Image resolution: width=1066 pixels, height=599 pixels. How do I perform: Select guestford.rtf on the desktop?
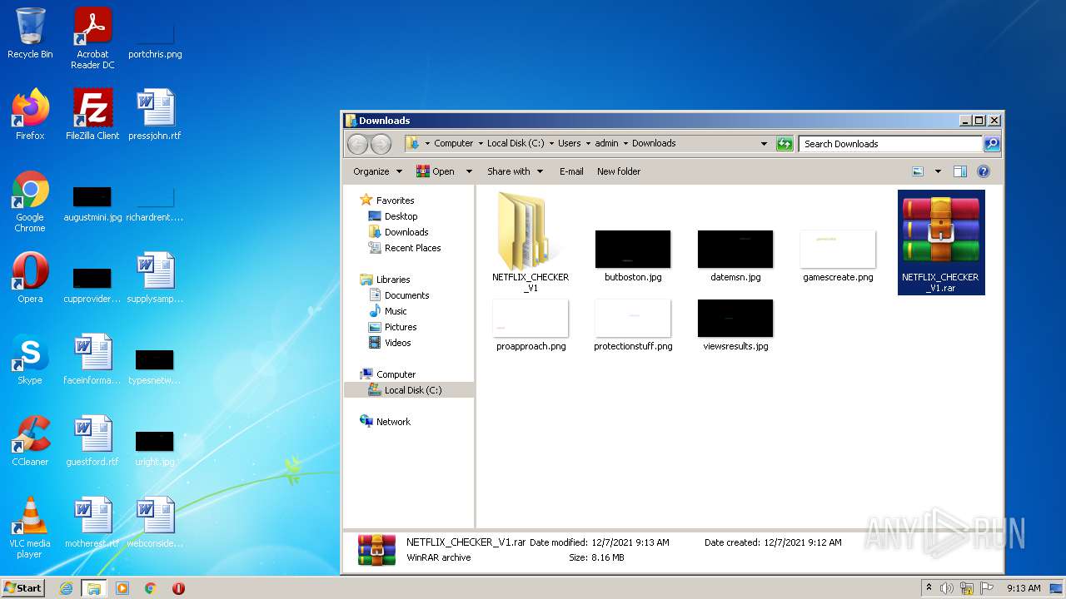tap(92, 441)
